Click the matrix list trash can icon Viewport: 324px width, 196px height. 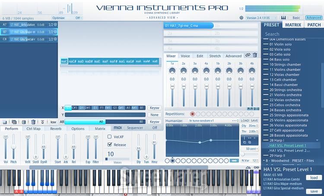(x=33, y=122)
